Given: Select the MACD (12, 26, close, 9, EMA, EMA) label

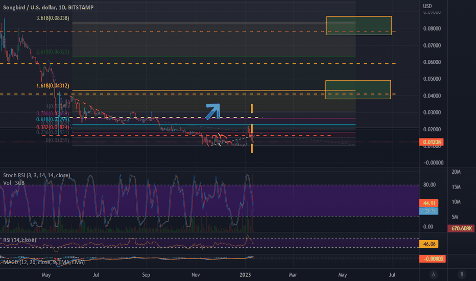Looking at the screenshot, I should point(44,262).
